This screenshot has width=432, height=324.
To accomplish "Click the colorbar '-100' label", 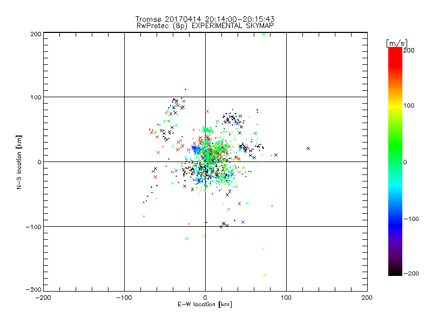I will [411, 219].
